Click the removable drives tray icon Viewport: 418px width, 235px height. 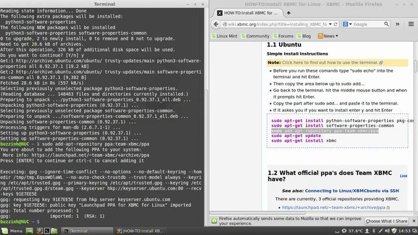pos(337,231)
